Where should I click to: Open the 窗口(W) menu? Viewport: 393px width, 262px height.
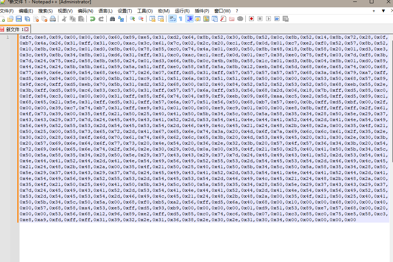point(222,11)
